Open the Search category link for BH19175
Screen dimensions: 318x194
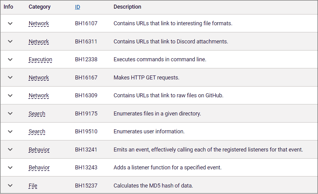click(x=37, y=113)
